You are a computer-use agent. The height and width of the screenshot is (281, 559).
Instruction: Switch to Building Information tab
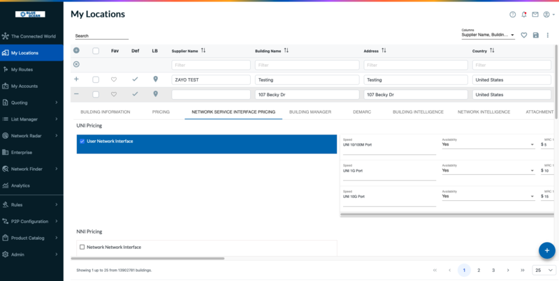pos(106,112)
